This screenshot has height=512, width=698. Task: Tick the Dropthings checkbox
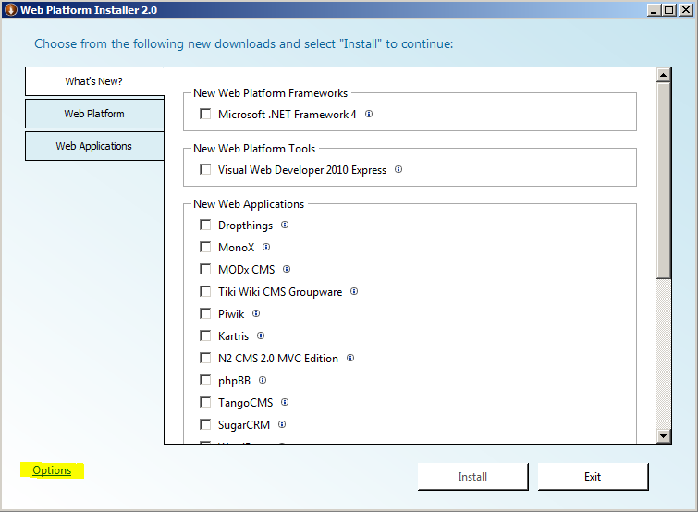[x=205, y=225]
